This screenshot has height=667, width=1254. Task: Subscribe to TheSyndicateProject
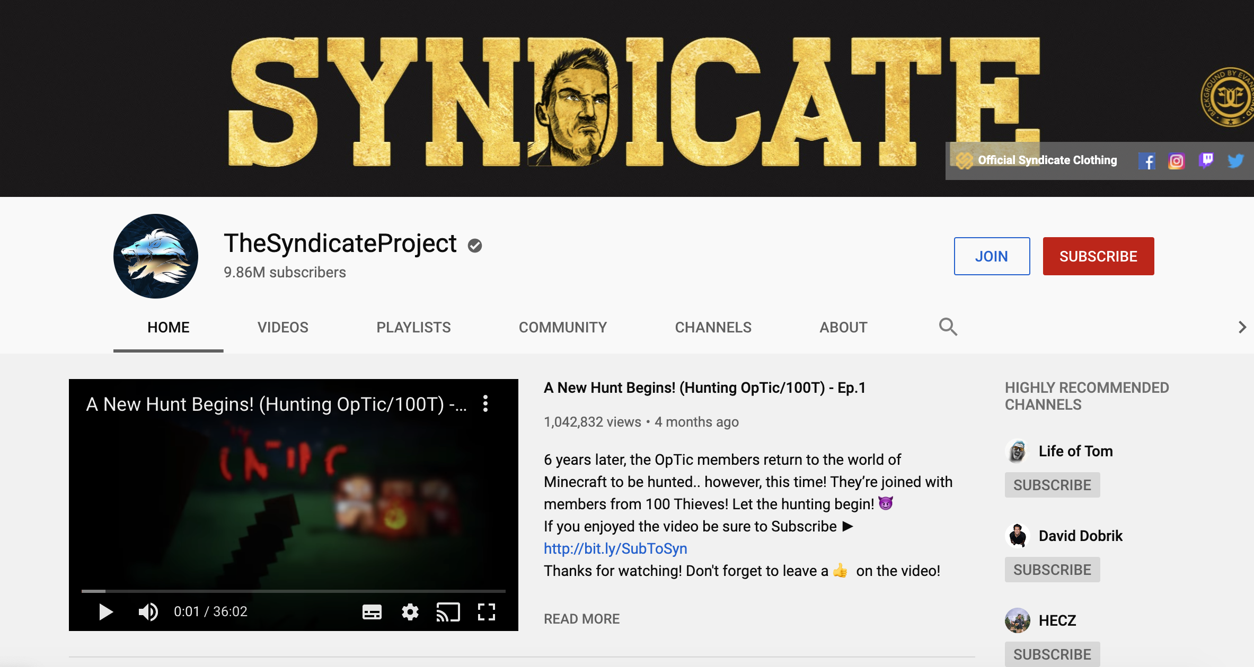(x=1098, y=256)
